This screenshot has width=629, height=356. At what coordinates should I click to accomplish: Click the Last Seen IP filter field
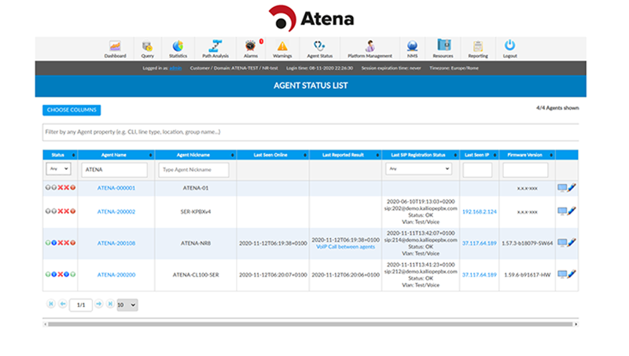pyautogui.click(x=477, y=170)
